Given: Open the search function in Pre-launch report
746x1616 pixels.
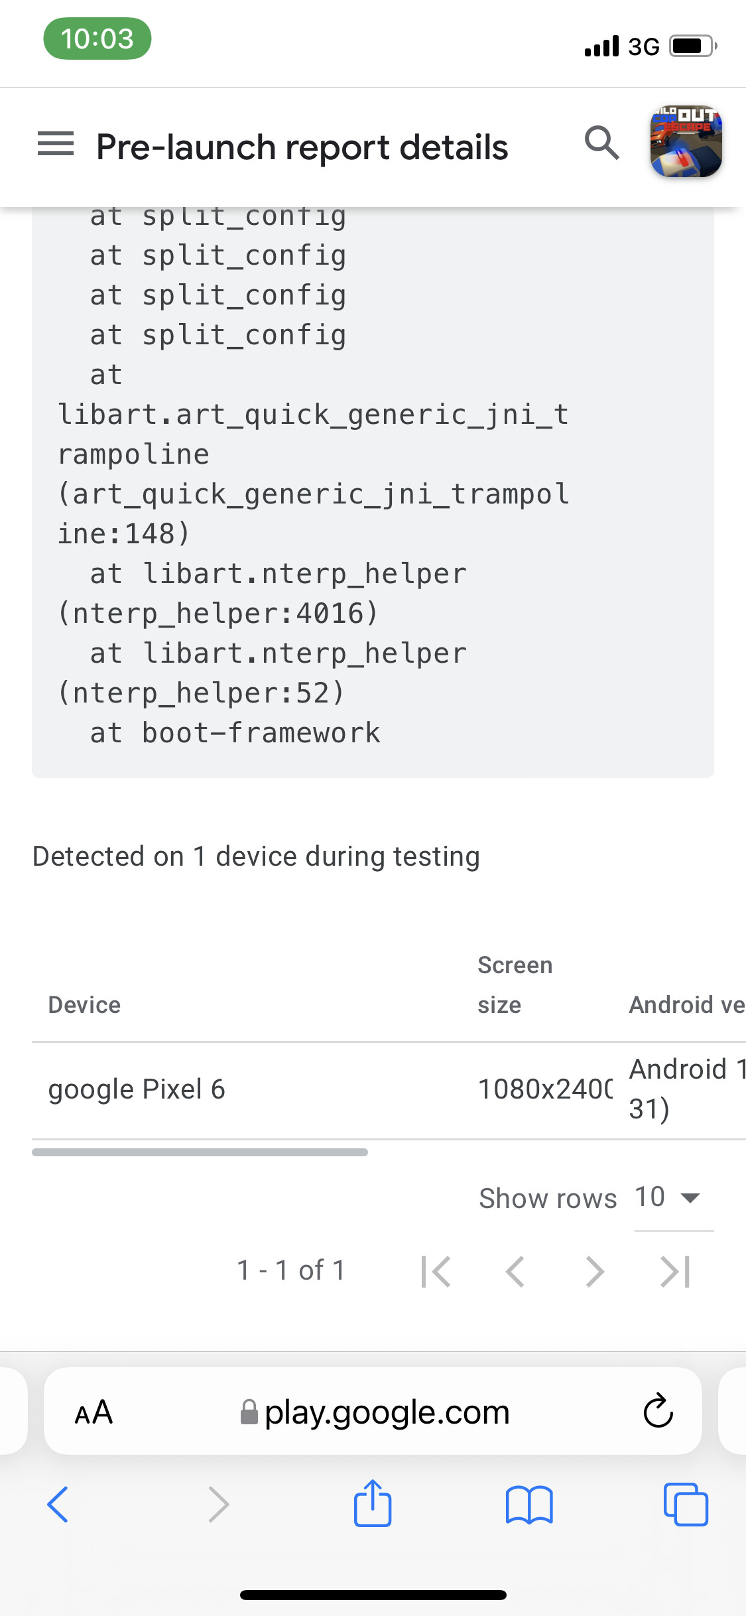Looking at the screenshot, I should tap(601, 143).
